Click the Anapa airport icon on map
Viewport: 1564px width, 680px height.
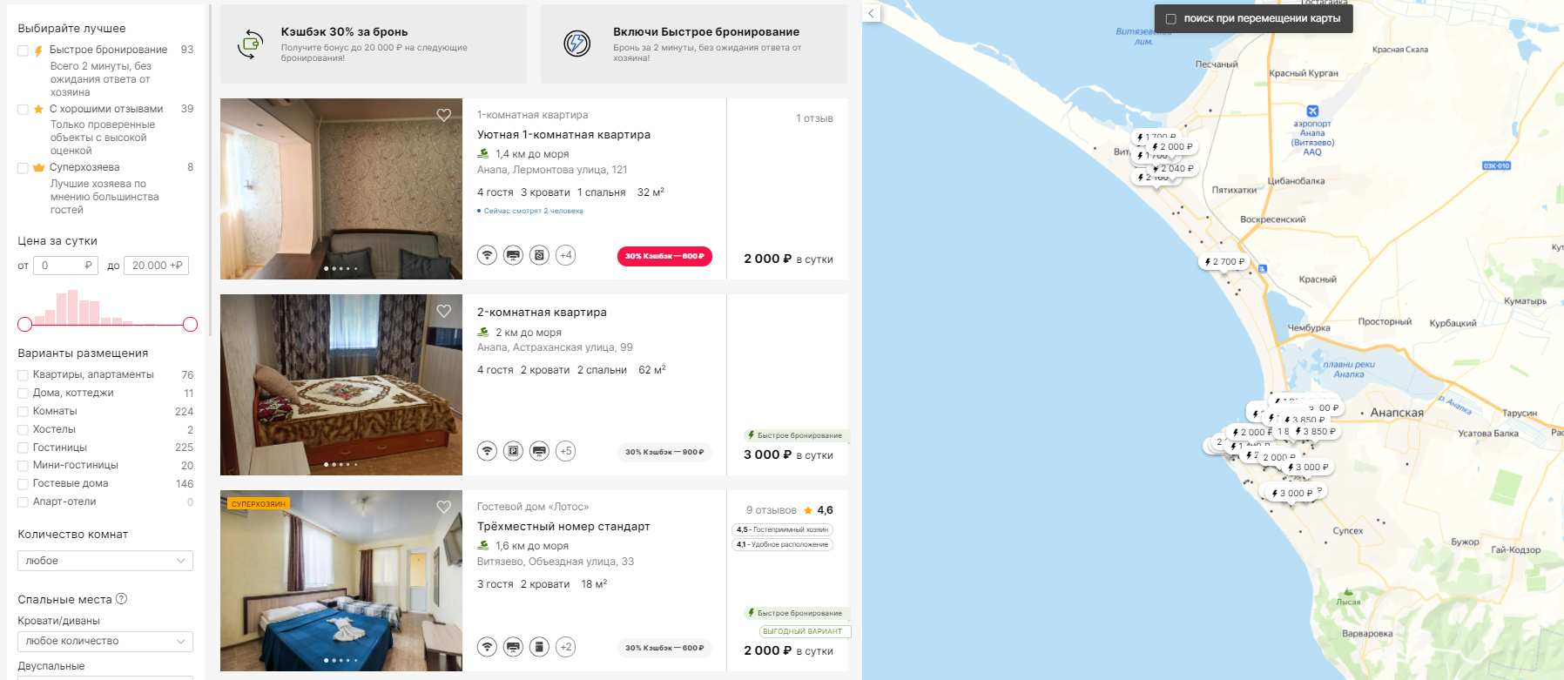point(1312,111)
